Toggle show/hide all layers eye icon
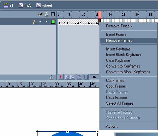The height and width of the screenshot is (136, 158). [41, 14]
